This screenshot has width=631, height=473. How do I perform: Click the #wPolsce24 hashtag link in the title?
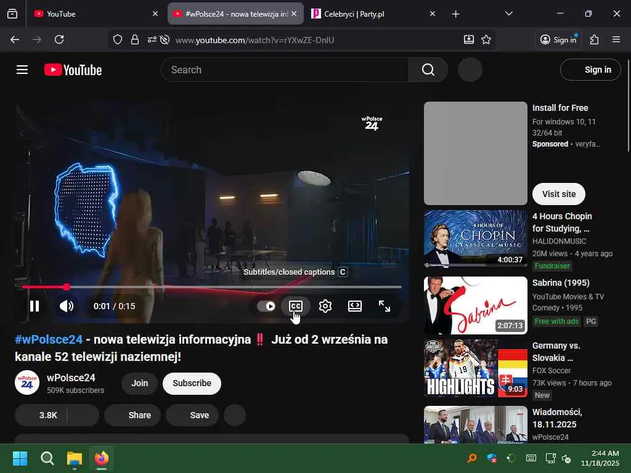coord(49,339)
